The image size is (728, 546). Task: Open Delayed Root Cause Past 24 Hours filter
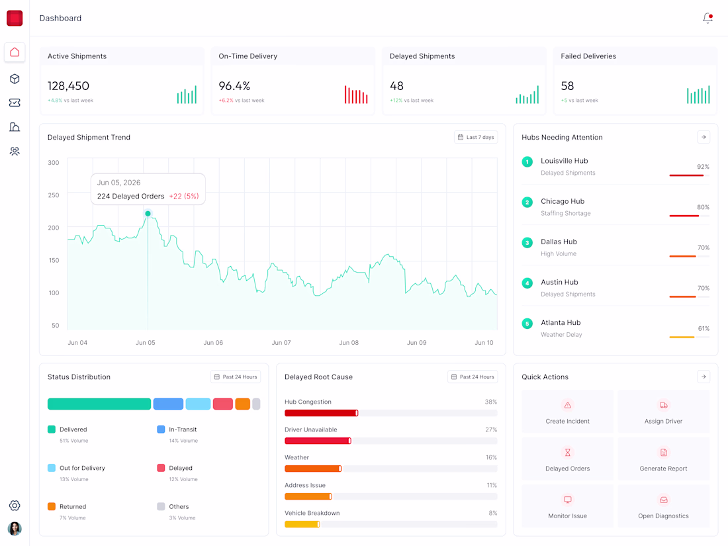pos(473,377)
